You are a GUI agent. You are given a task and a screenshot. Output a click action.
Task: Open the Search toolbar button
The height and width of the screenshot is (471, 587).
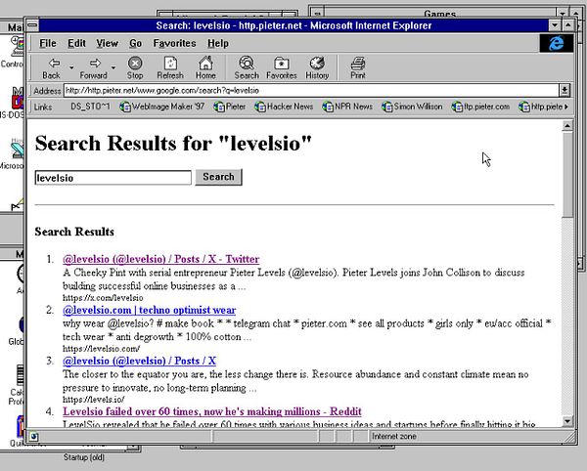pos(247,67)
